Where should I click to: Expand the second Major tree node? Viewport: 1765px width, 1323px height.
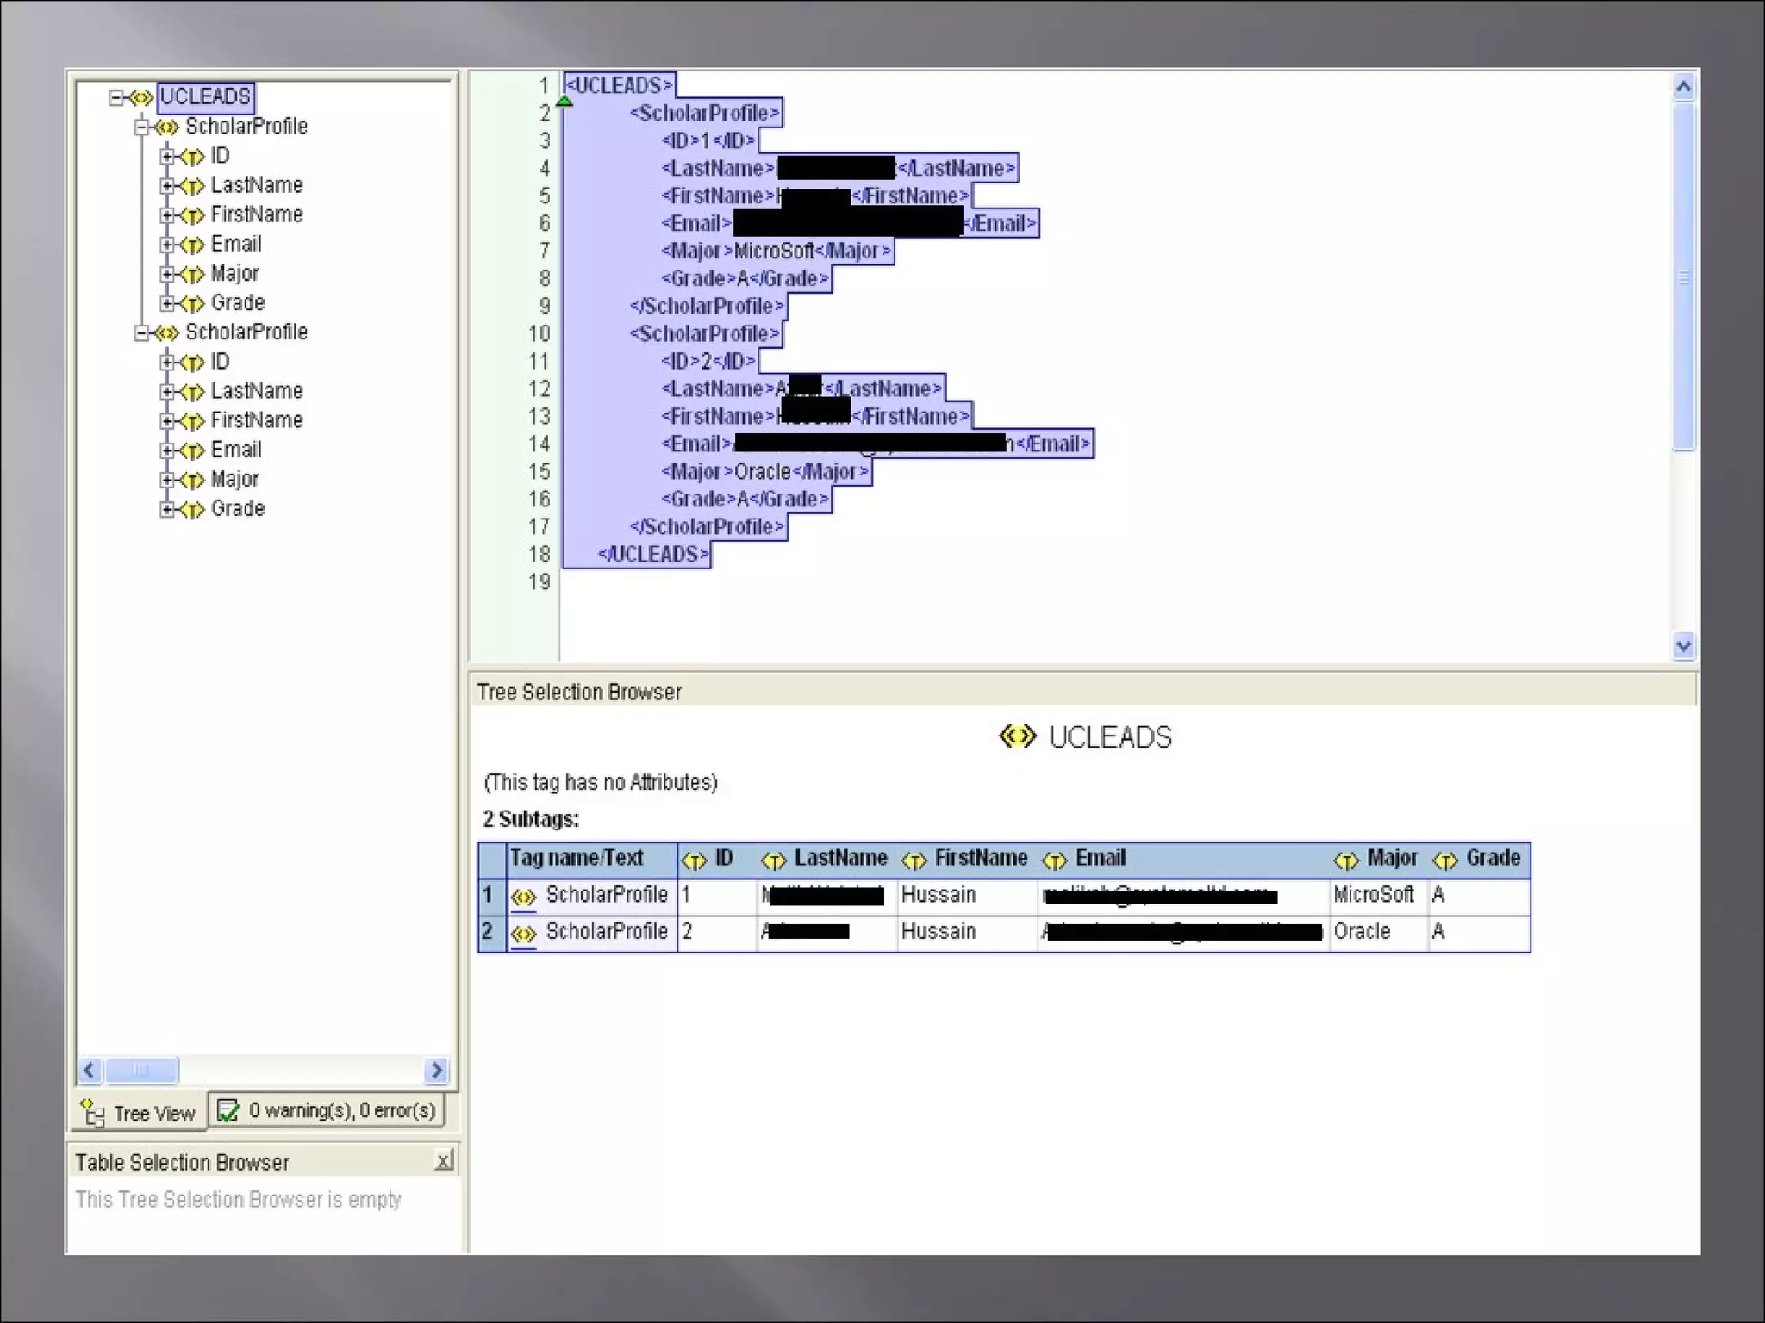tap(167, 480)
